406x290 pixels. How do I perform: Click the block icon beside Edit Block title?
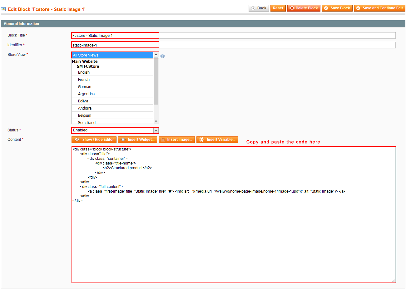click(3, 9)
